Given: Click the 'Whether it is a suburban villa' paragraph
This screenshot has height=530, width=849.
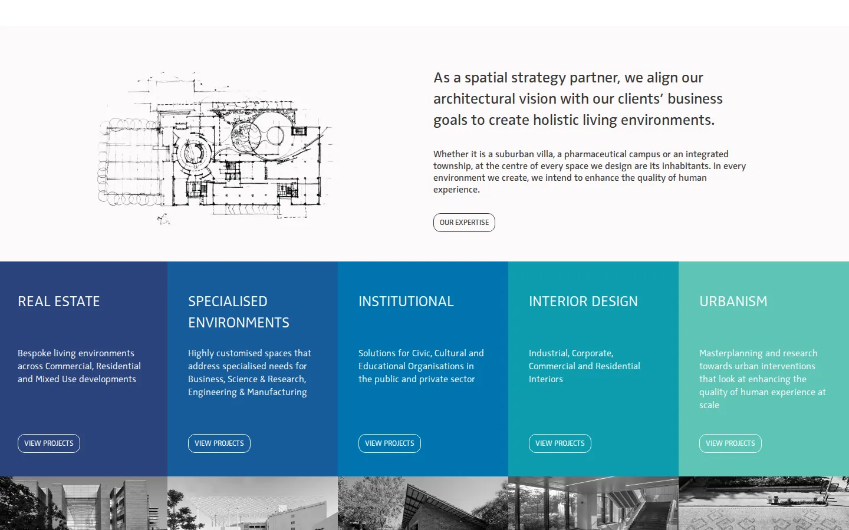Looking at the screenshot, I should (x=590, y=172).
